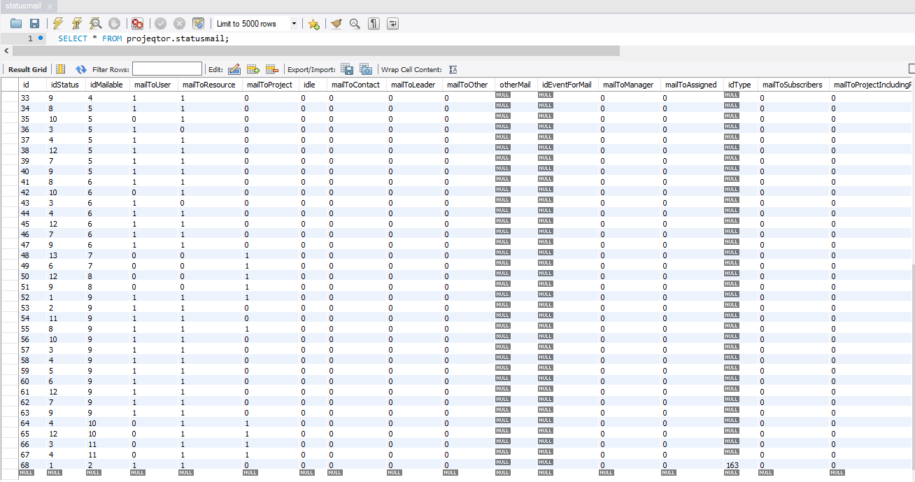Switch to the statusmail tab
Image resolution: width=915 pixels, height=482 pixels.
pyautogui.click(x=23, y=6)
